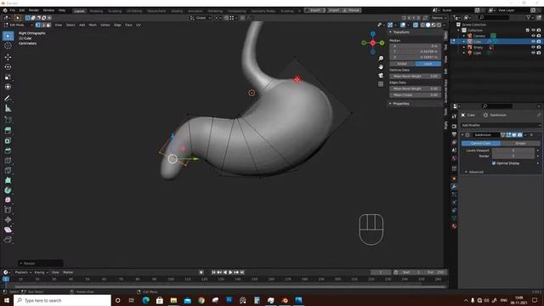Viewport: 544px width, 306px height.
Task: Hide Cube in viewport via eye icon
Action: pos(533,42)
